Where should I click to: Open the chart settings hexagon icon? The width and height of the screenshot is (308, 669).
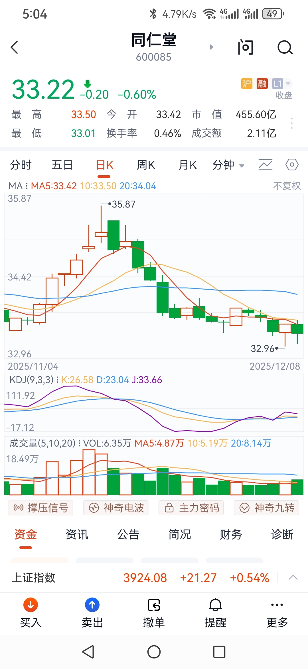[292, 165]
